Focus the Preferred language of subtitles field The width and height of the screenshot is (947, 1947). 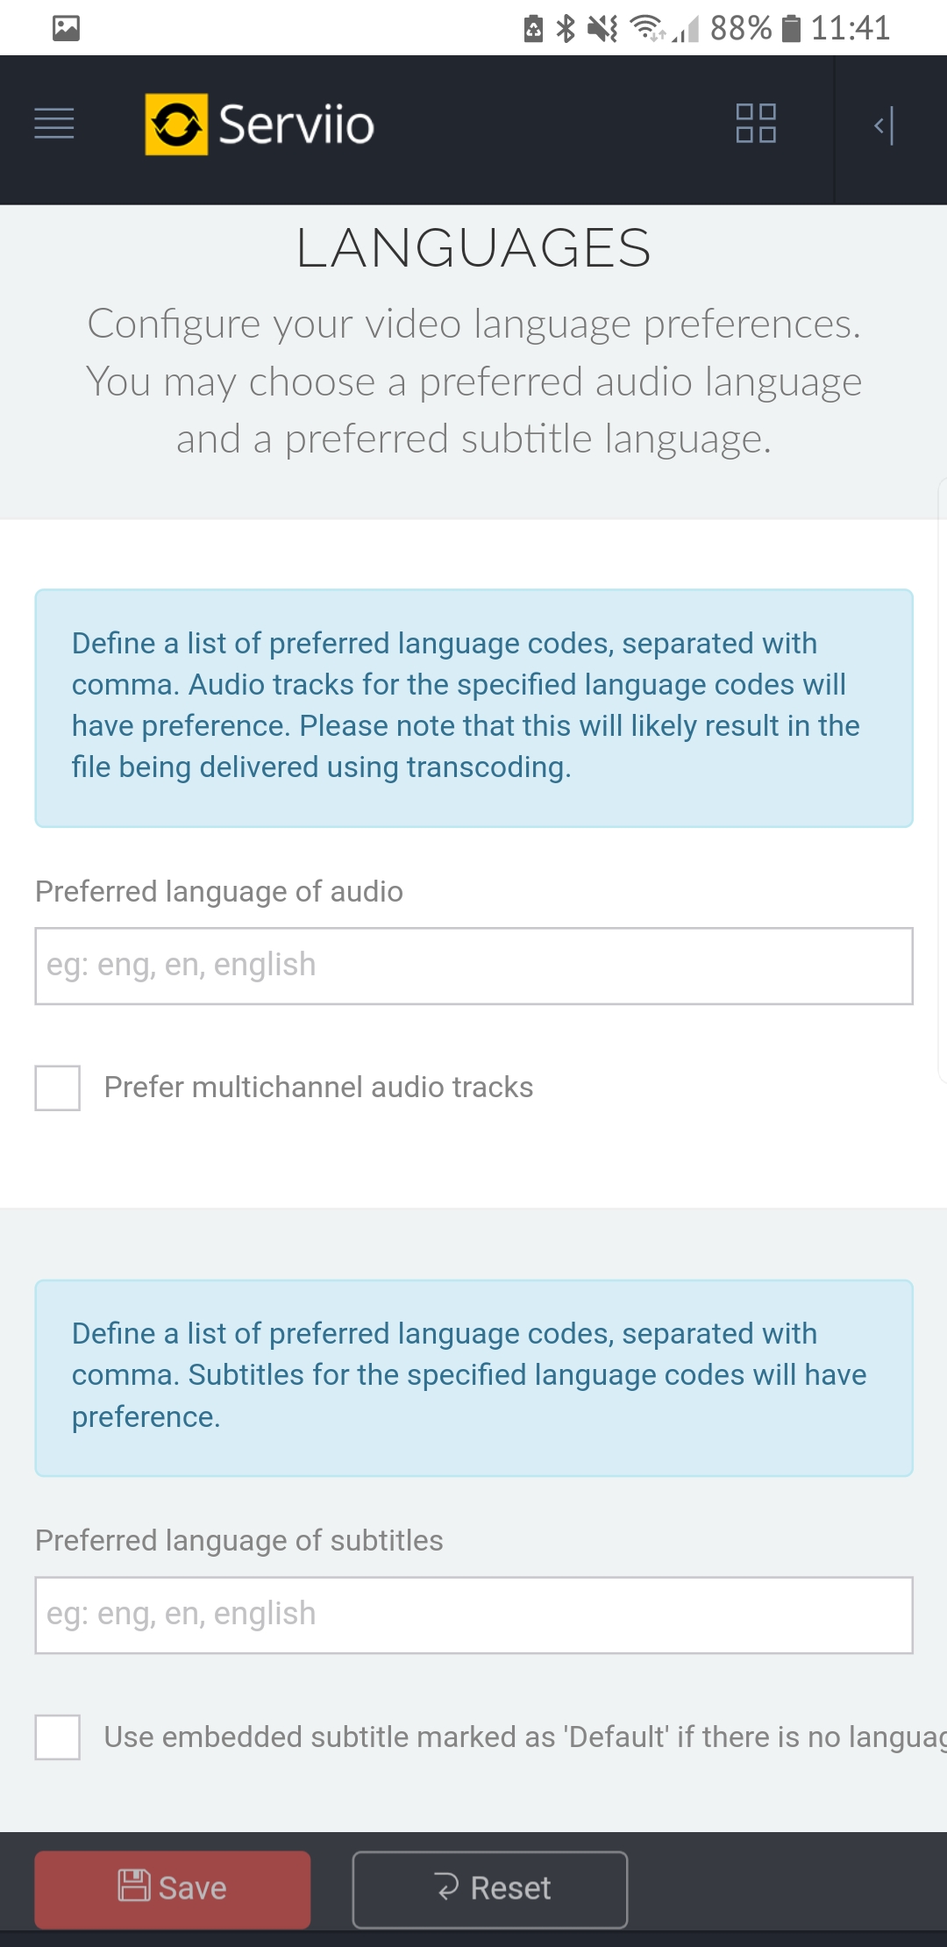pyautogui.click(x=473, y=1615)
